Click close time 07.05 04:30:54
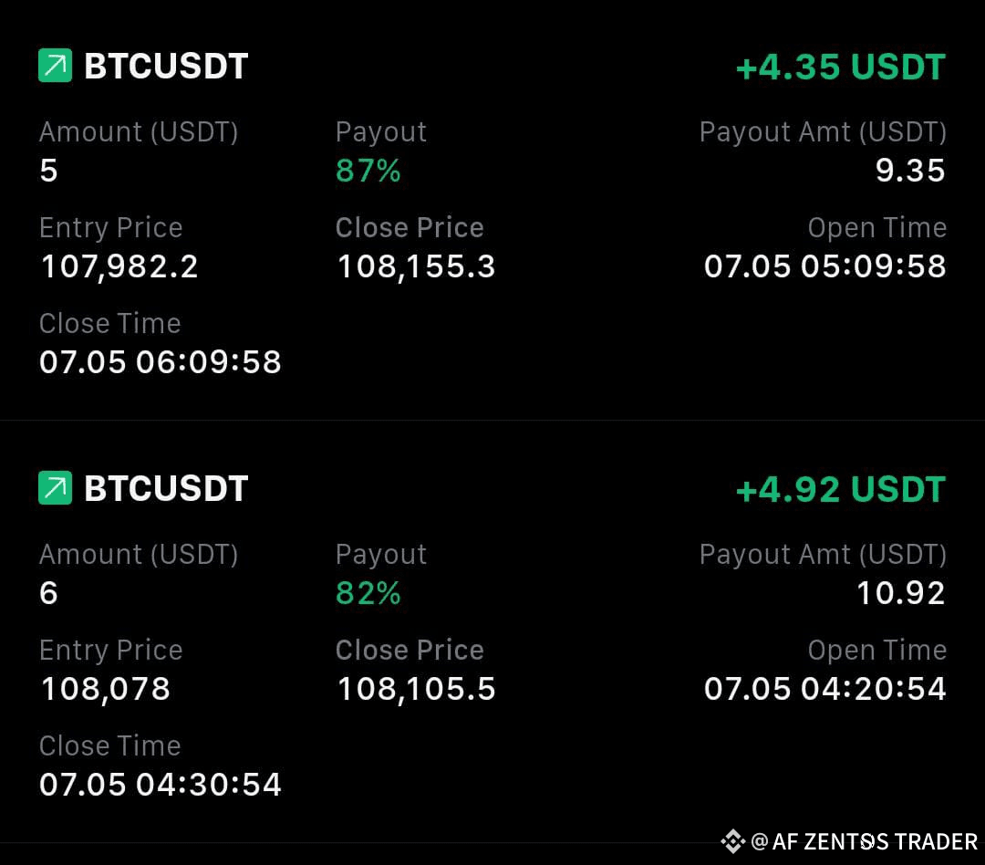Viewport: 985px width, 865px height. (x=161, y=785)
